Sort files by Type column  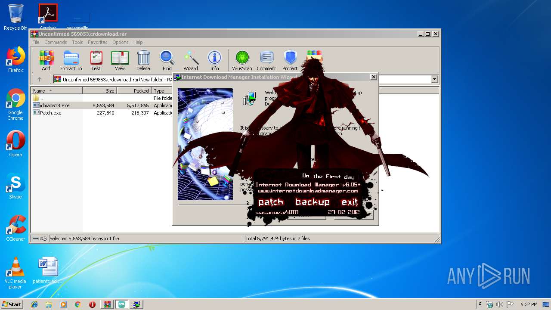click(162, 91)
